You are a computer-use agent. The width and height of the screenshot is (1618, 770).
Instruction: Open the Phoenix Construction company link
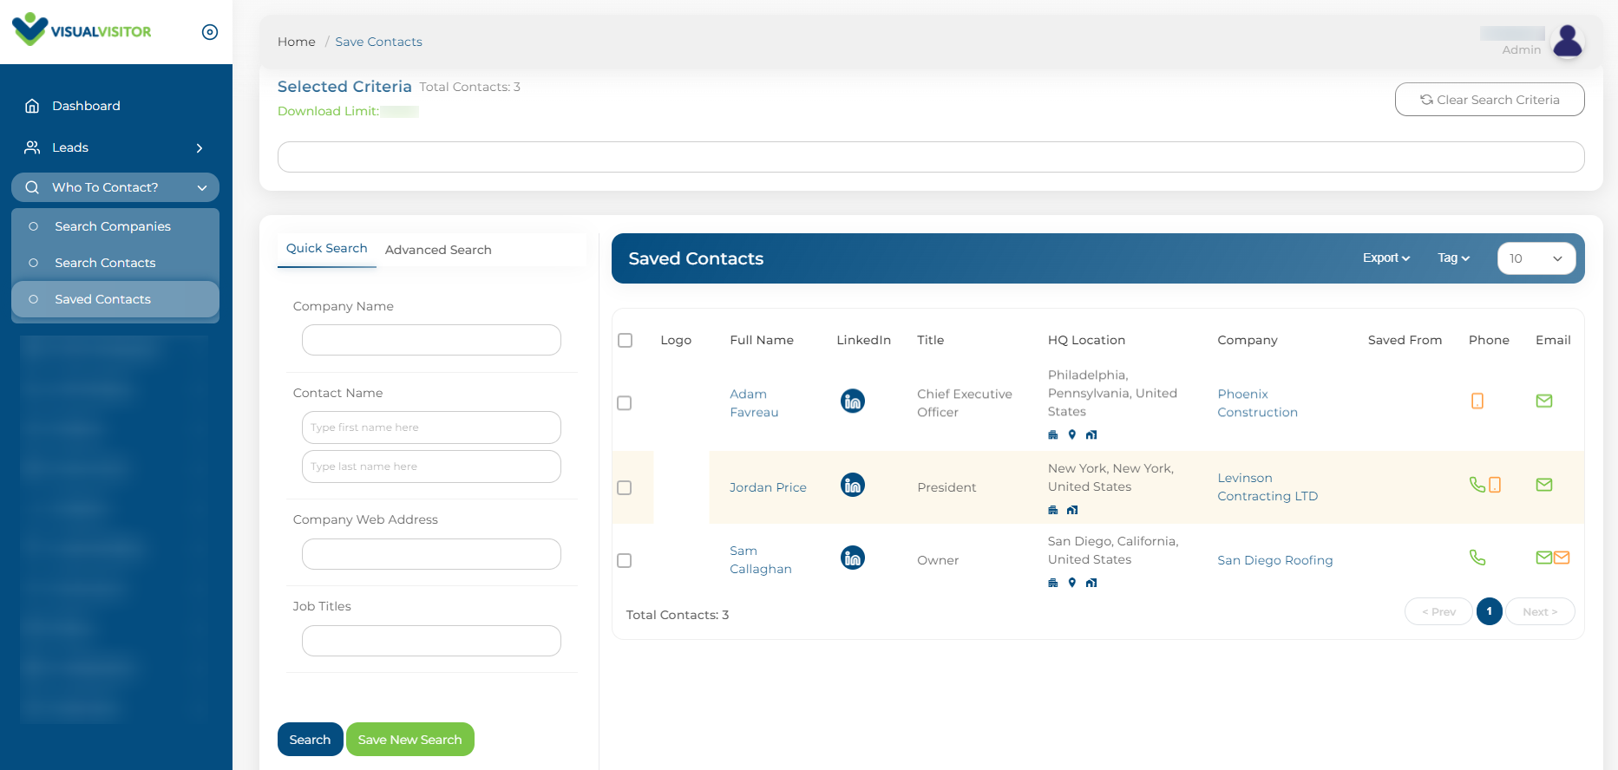coord(1258,403)
